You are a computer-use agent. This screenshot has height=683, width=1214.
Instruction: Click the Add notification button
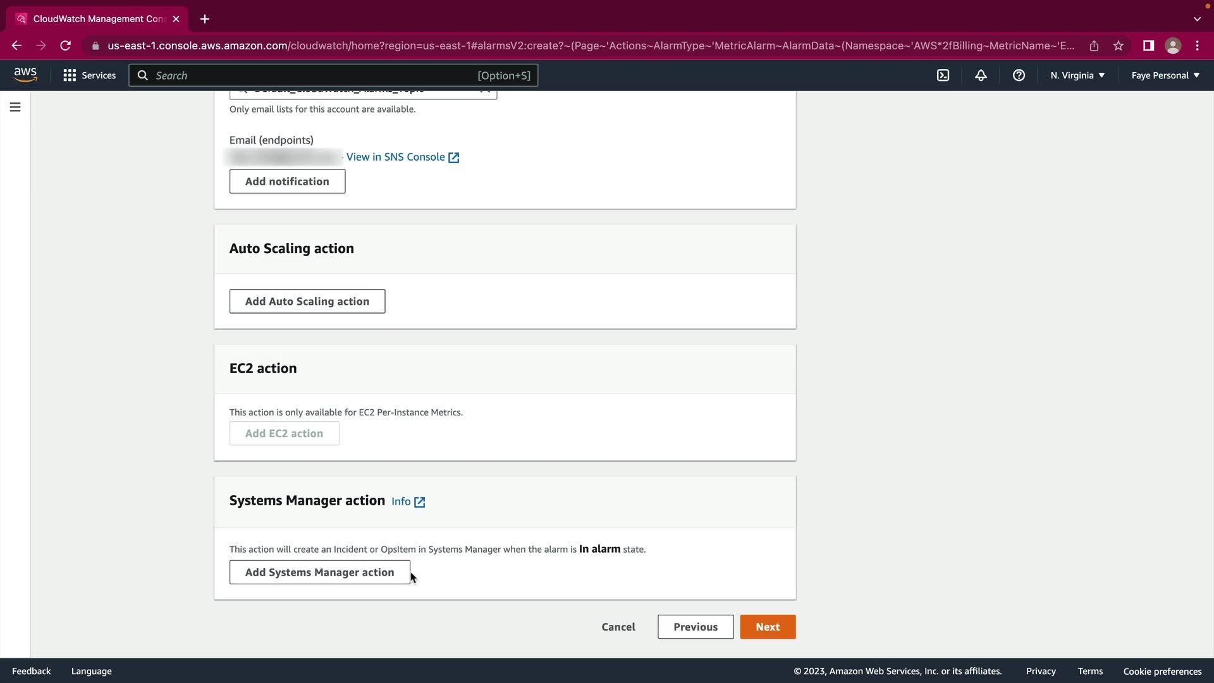point(287,182)
